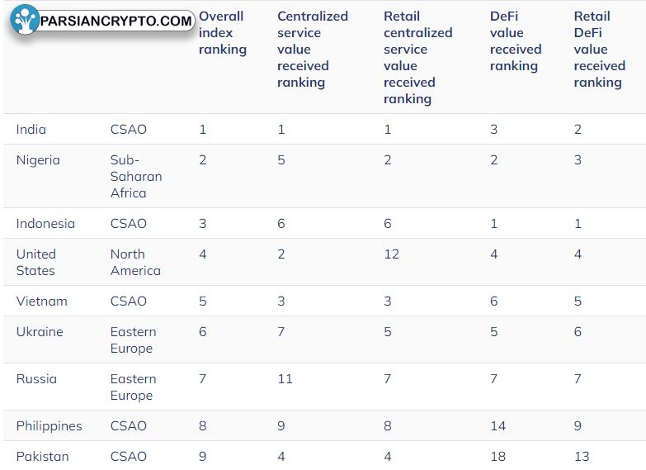This screenshot has height=470, width=646.
Task: Click DeFi ranking 14 in Philippines row
Action: click(x=497, y=425)
